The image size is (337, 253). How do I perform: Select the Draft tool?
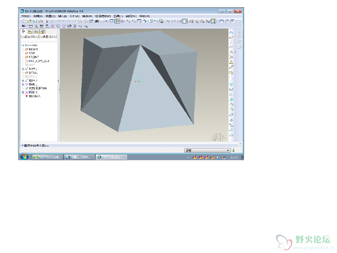pyautogui.click(x=231, y=99)
